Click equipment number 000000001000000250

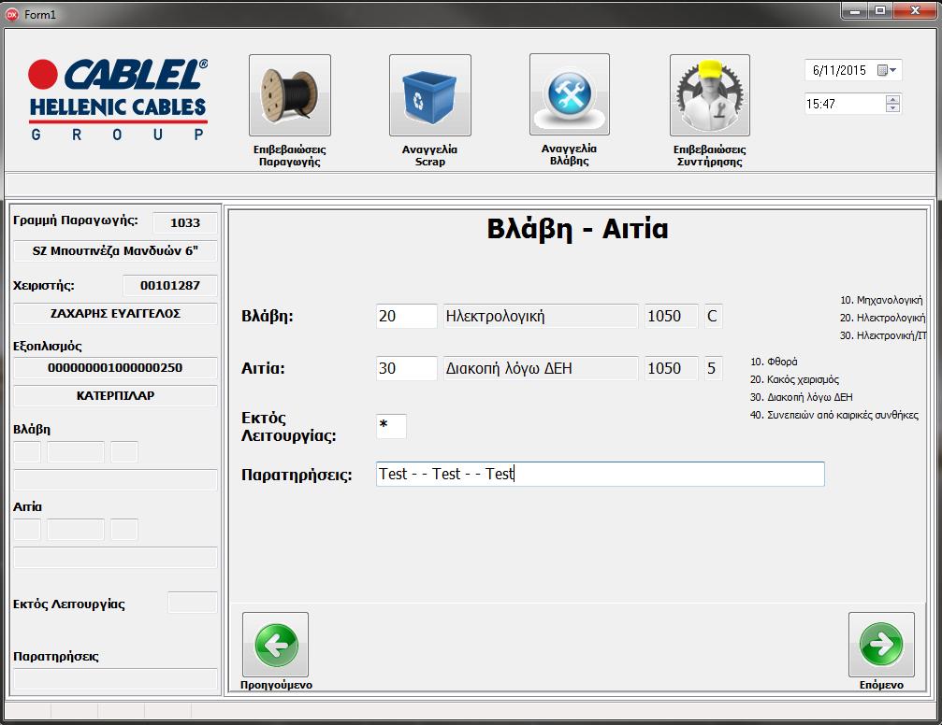coord(115,368)
